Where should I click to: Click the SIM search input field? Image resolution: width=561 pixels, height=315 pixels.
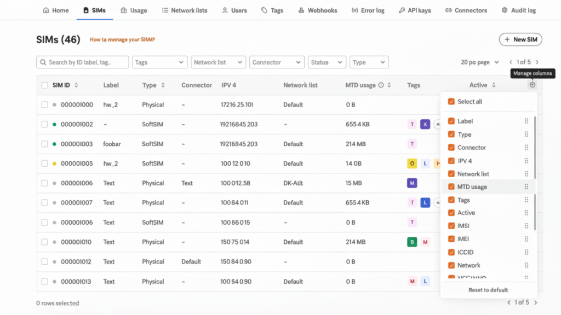click(83, 62)
